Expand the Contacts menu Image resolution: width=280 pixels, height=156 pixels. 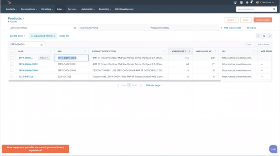(11, 9)
